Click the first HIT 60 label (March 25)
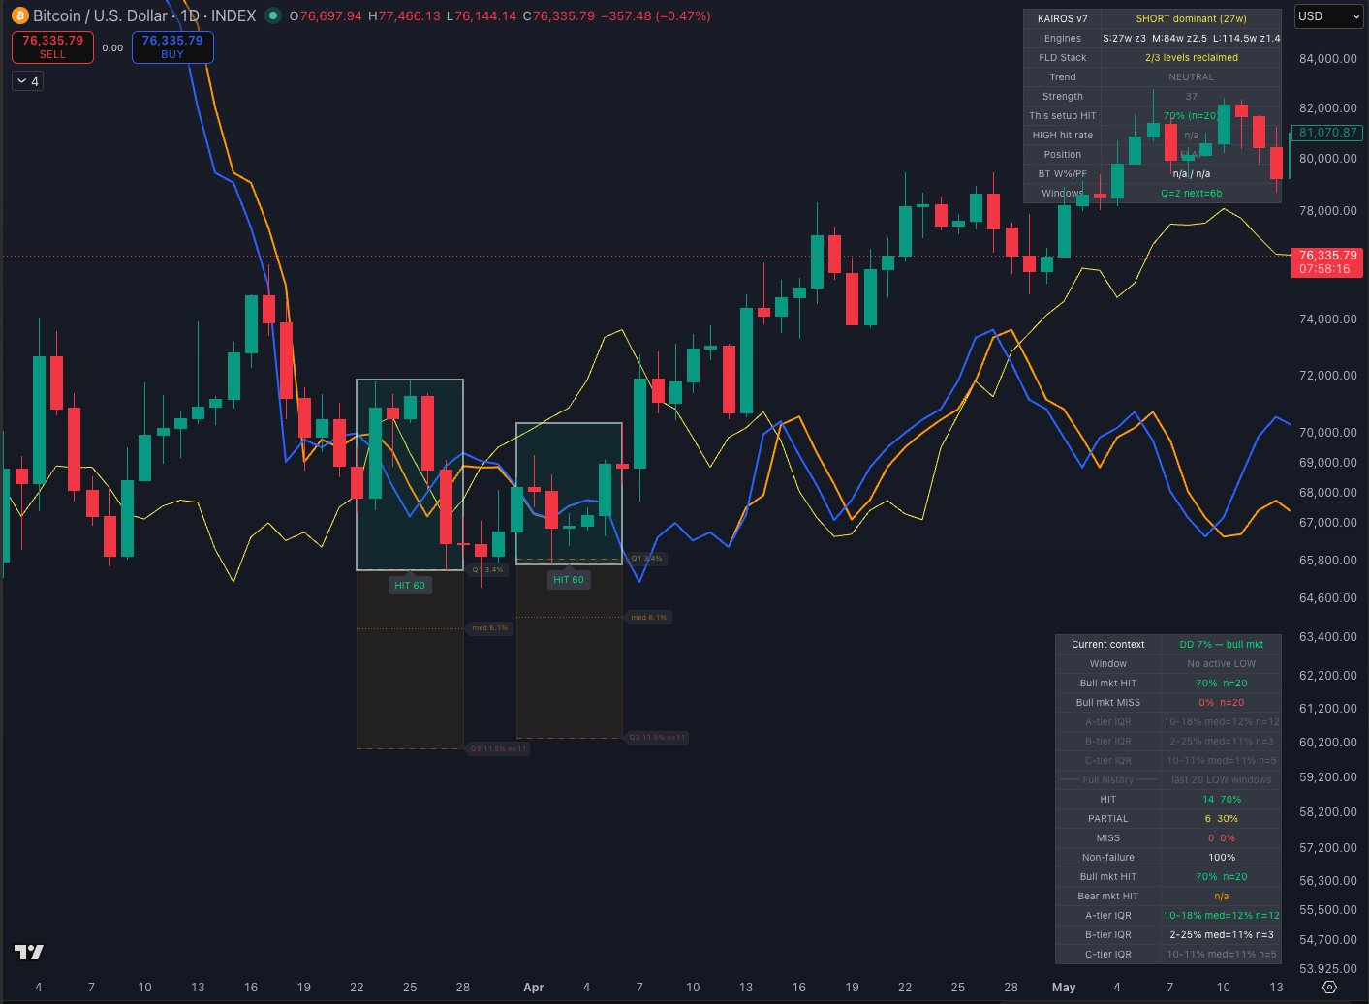Viewport: 1369px width, 1004px height. coord(410,585)
